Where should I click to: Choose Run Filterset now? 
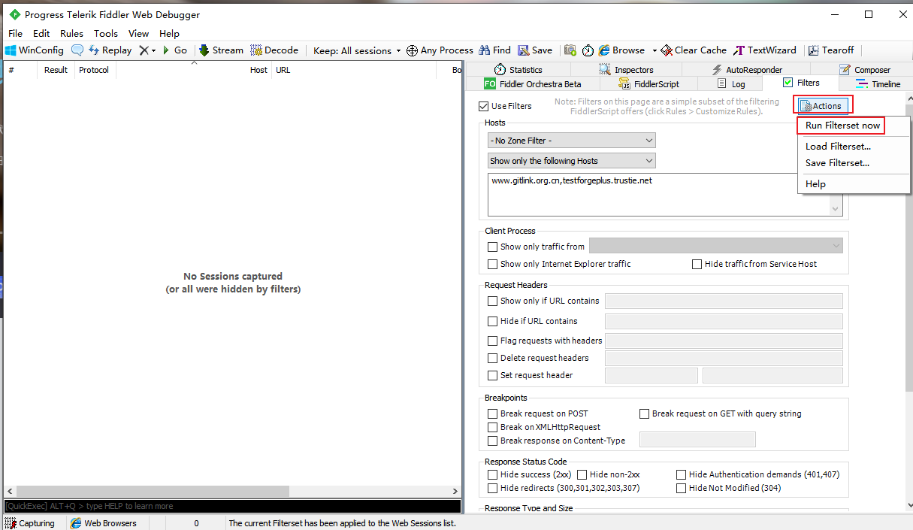[x=842, y=126]
